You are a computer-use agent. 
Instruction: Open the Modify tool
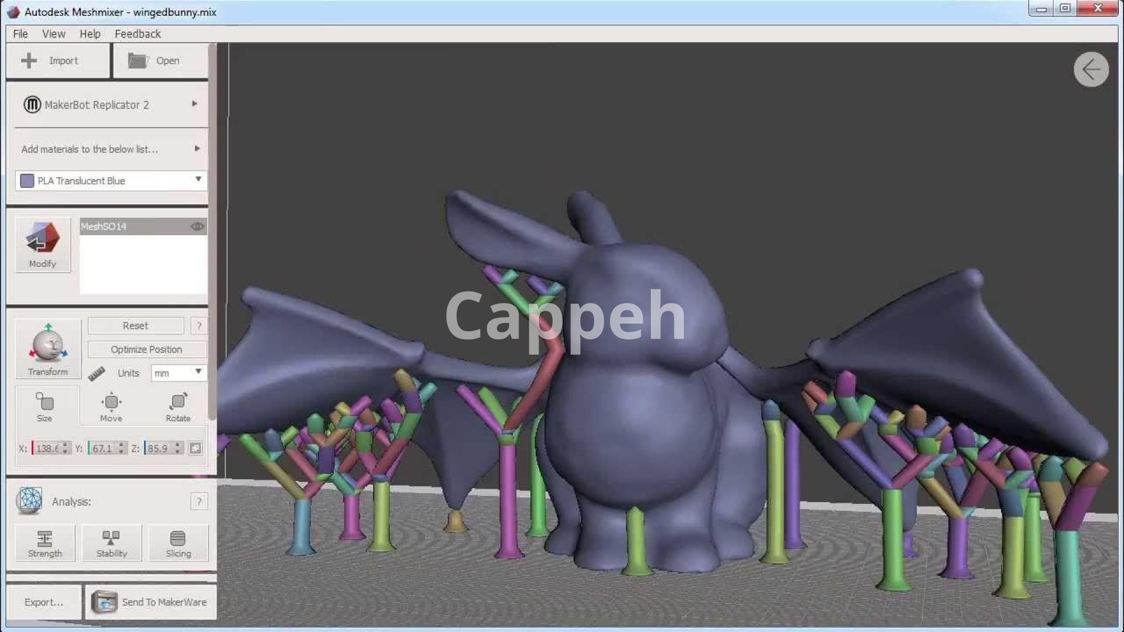click(x=43, y=245)
